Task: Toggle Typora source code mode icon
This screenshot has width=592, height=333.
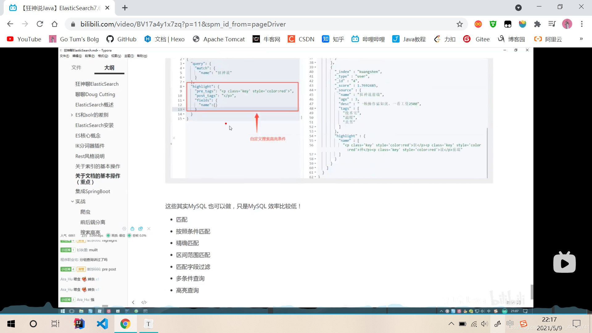Action: coord(144,302)
